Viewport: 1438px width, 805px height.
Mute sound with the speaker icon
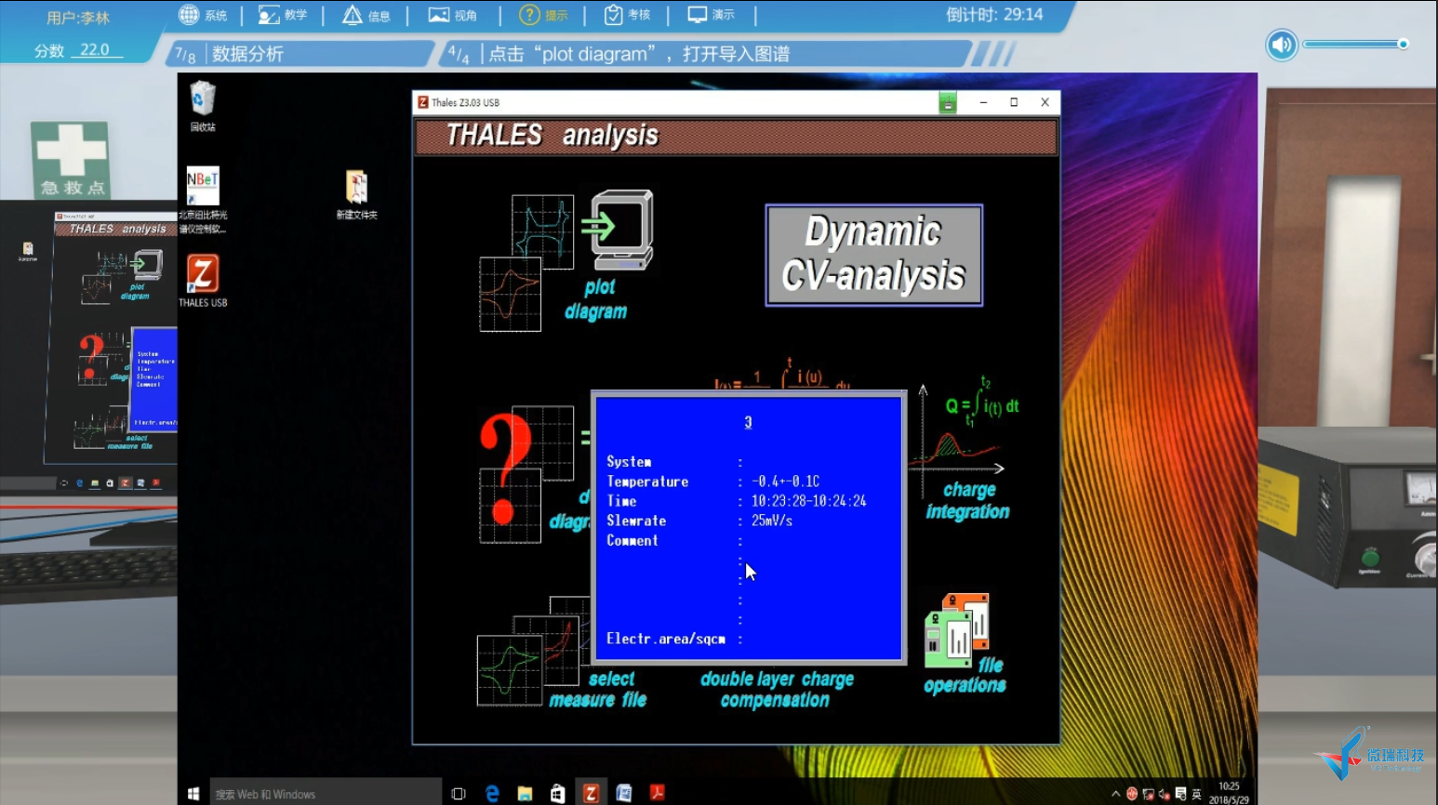click(1282, 44)
